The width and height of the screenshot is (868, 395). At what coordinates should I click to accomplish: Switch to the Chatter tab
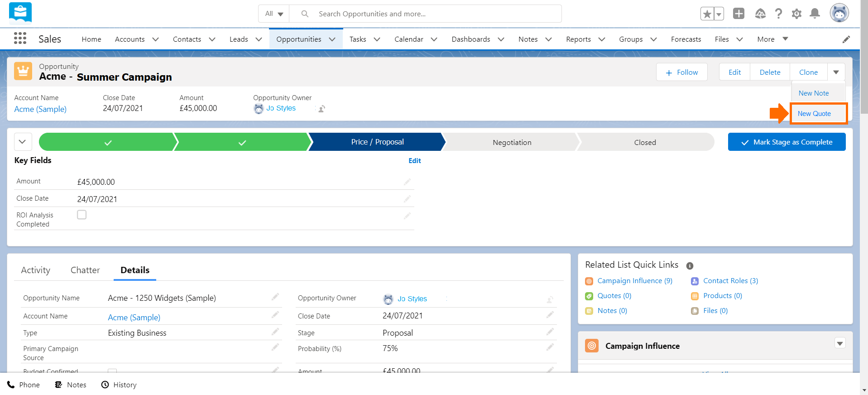click(85, 270)
